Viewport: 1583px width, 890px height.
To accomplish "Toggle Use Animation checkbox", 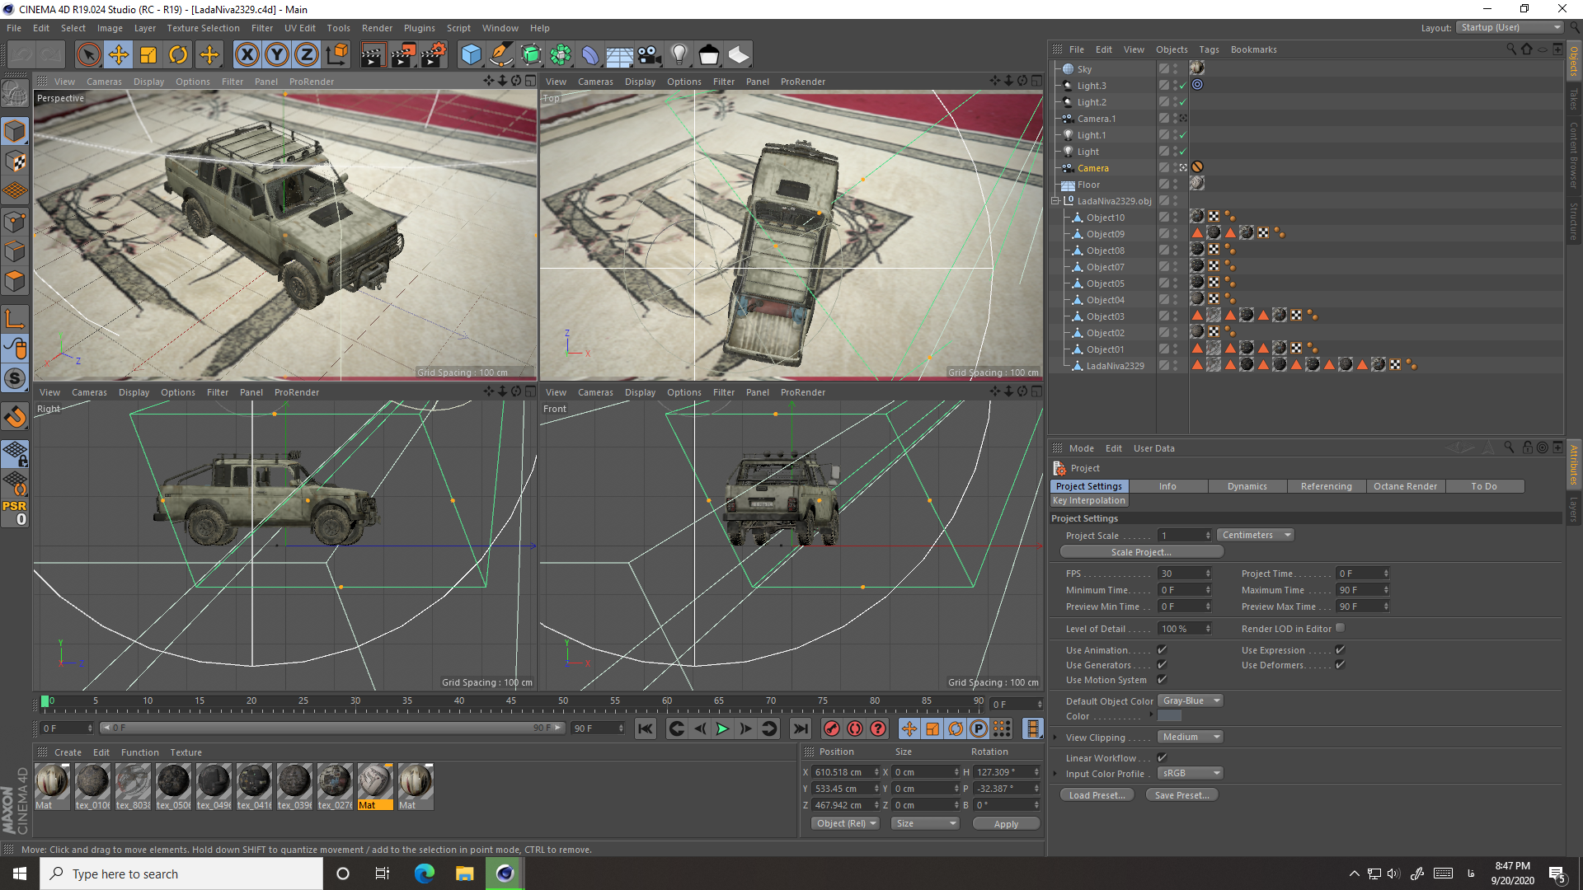I will [x=1163, y=649].
